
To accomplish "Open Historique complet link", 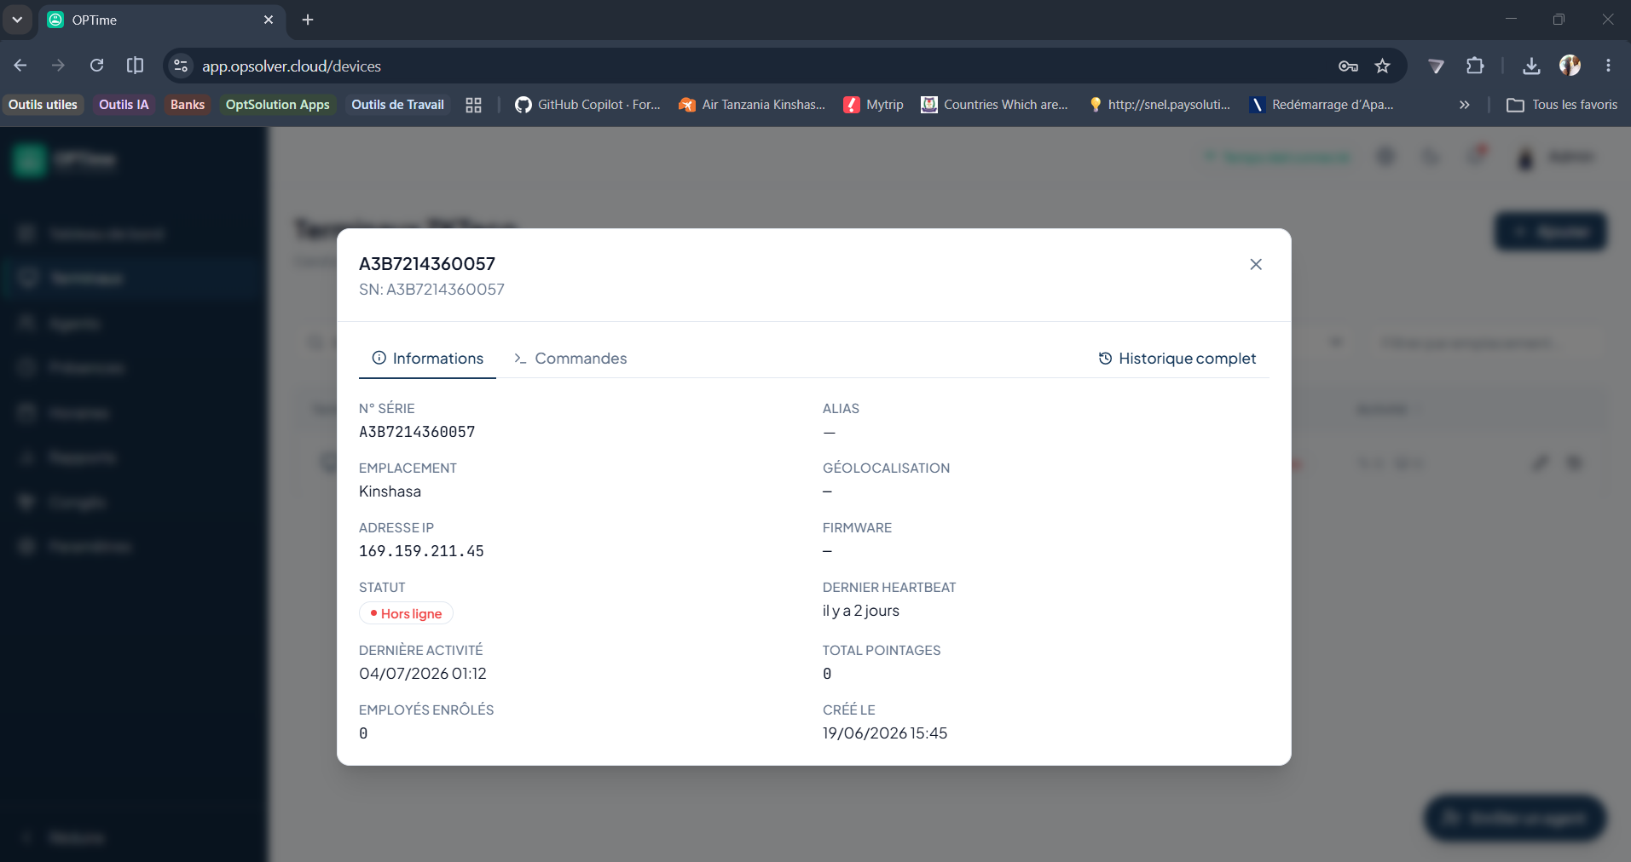I will pos(1177,359).
